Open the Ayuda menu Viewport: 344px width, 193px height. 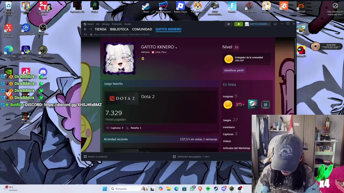click(x=128, y=24)
